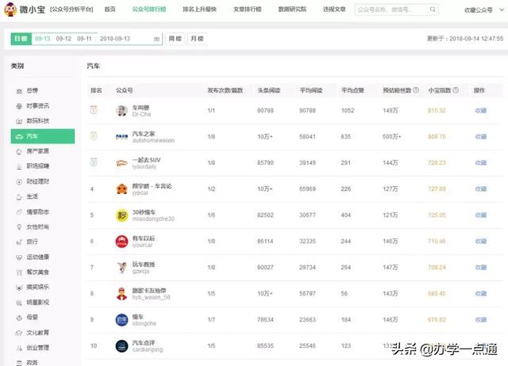Select the 汽车 category icon
Screen dimensions: 508x366
pyautogui.click(x=19, y=136)
